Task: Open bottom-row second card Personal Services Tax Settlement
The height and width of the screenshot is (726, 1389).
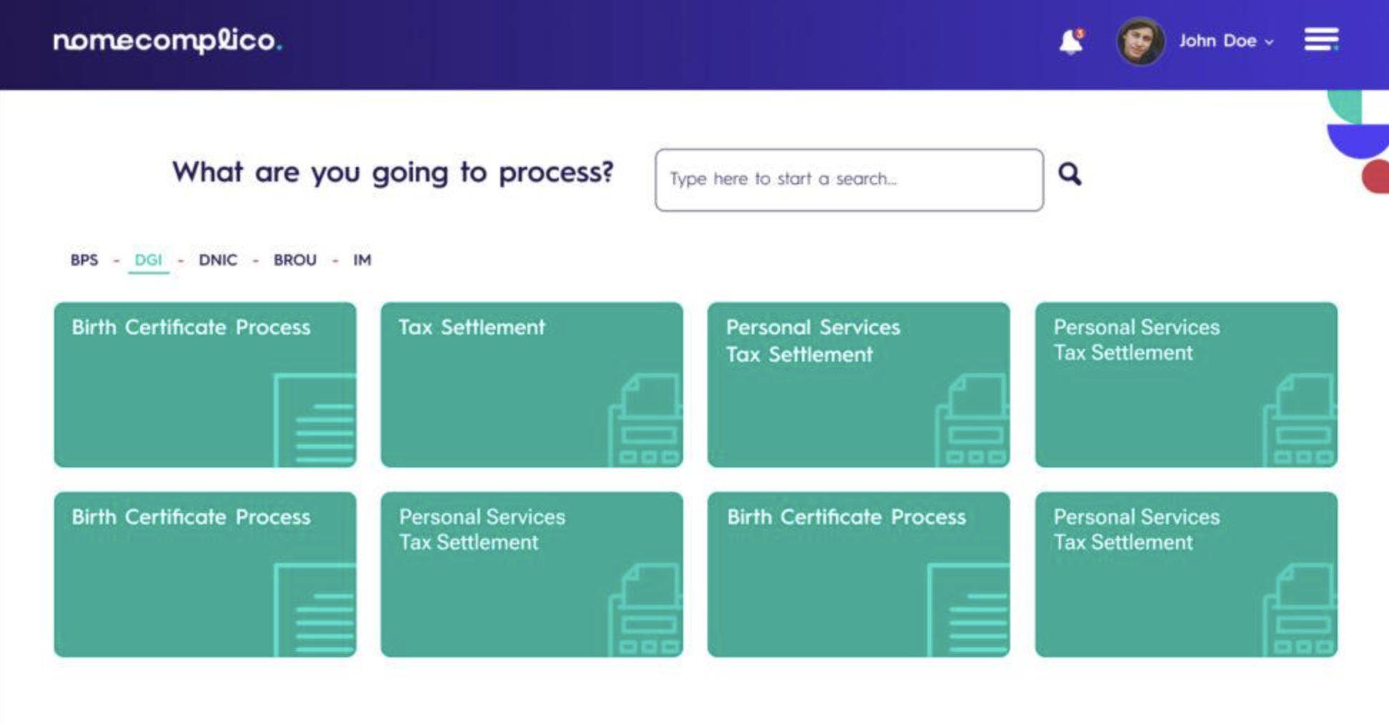Action: (531, 574)
